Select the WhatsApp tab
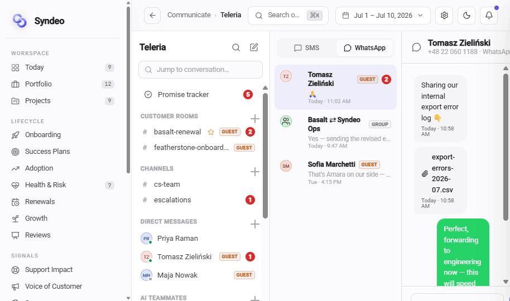This screenshot has height=301, width=510. click(364, 48)
